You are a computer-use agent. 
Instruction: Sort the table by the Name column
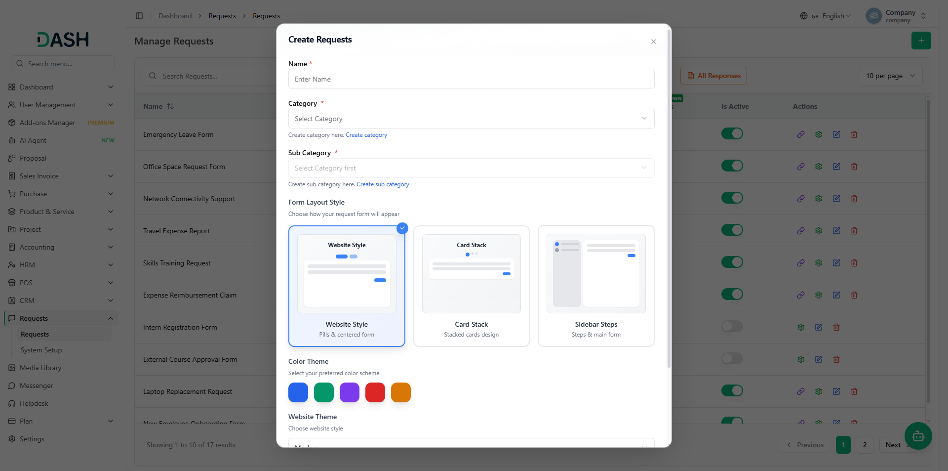158,106
